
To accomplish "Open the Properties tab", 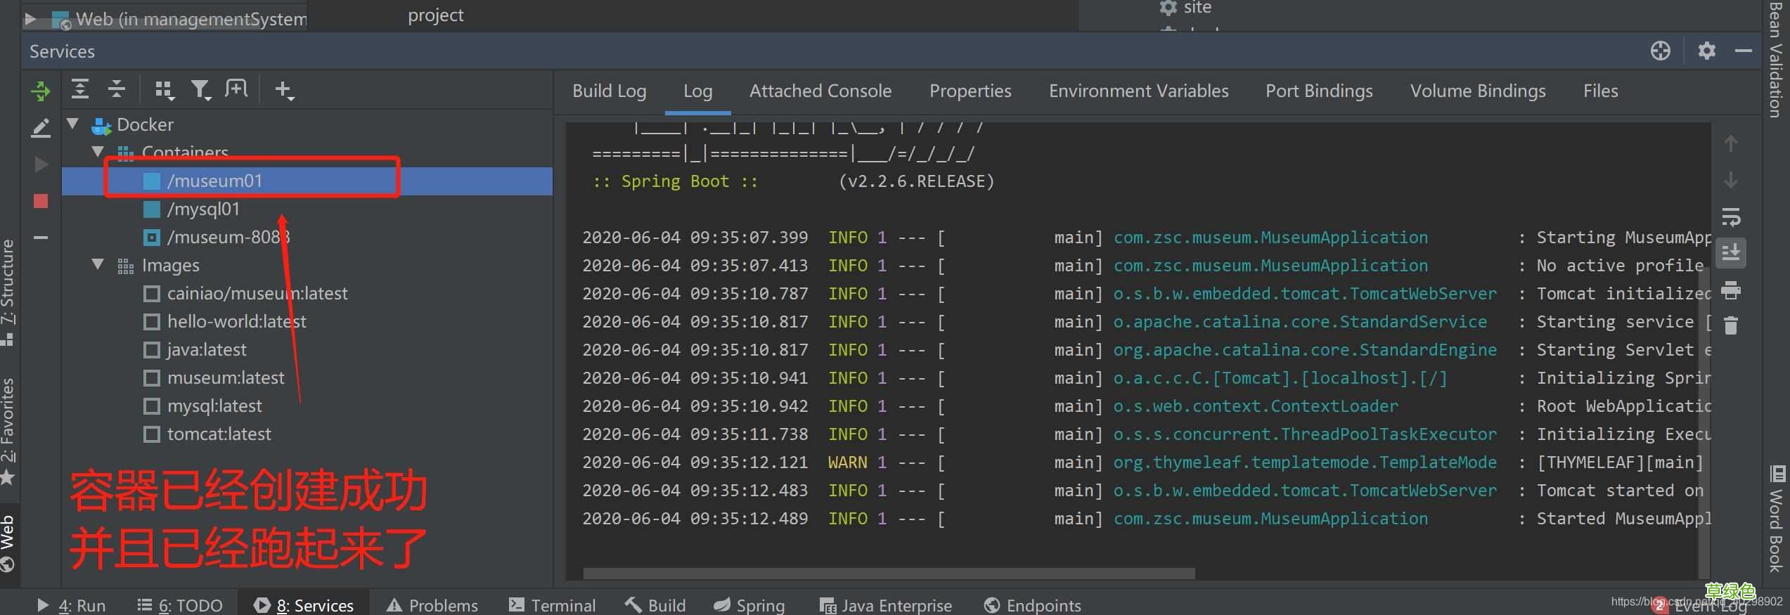I will pos(970,91).
